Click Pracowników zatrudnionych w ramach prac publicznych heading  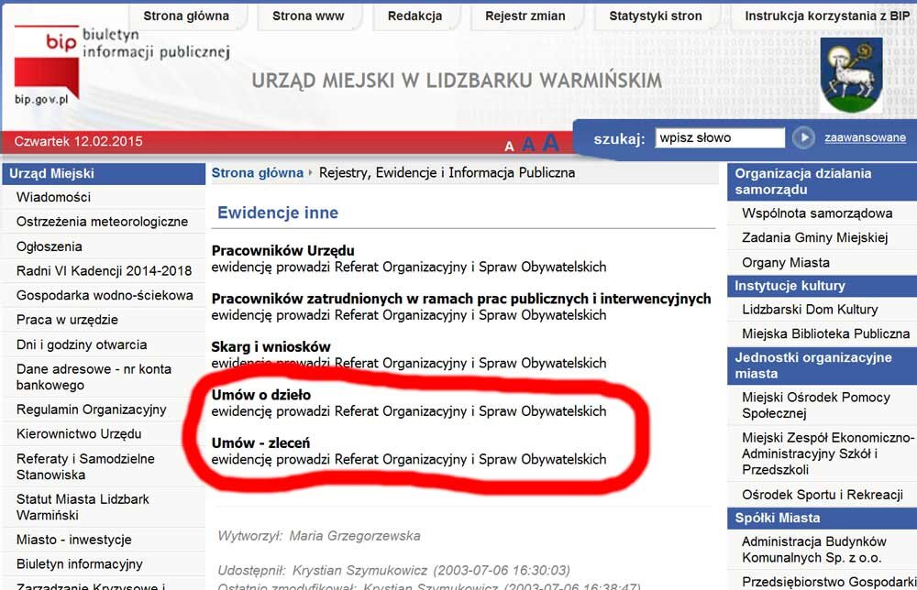[x=461, y=299]
